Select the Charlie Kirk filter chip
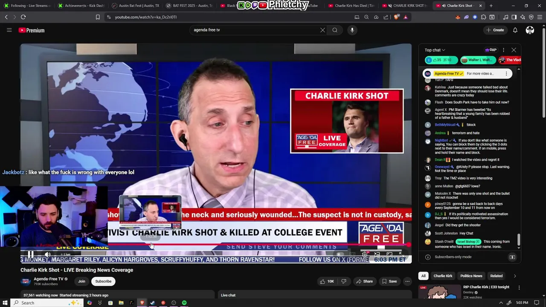Screen dimensions: 546x307 (x=443, y=276)
